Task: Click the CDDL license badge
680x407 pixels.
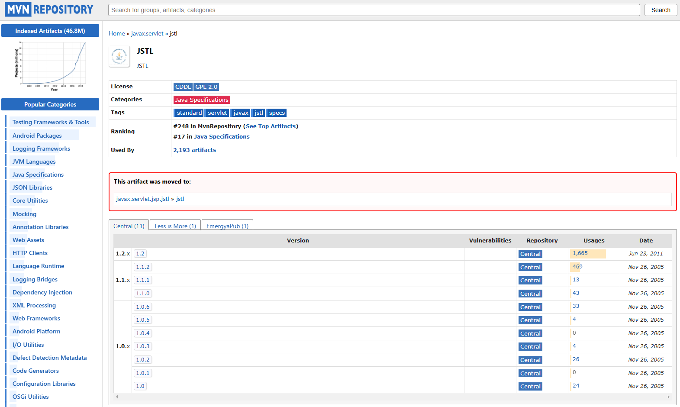Action: click(183, 87)
